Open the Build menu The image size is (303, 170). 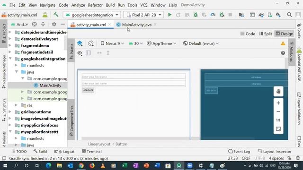(x=110, y=5)
